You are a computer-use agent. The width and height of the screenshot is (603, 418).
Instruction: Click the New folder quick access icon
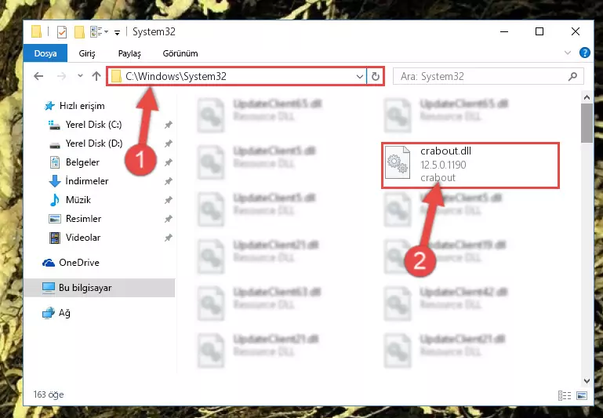point(79,32)
